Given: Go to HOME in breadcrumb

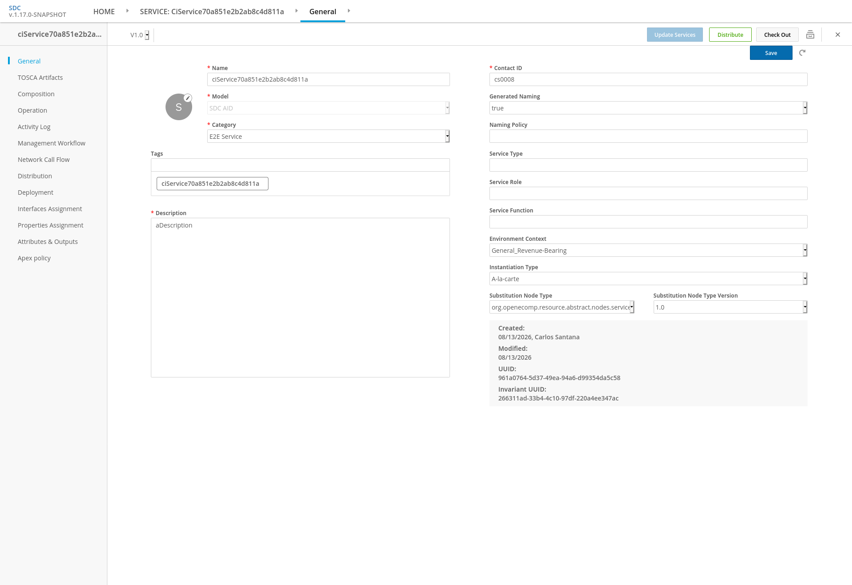Looking at the screenshot, I should tap(104, 12).
